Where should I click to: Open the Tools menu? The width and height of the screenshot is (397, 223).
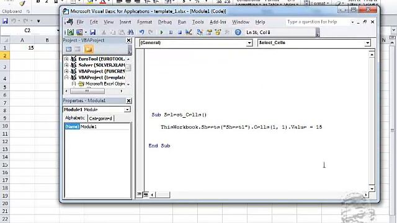tap(198, 22)
